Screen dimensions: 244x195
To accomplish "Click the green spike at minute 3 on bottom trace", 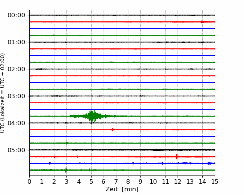I will click(66, 170).
